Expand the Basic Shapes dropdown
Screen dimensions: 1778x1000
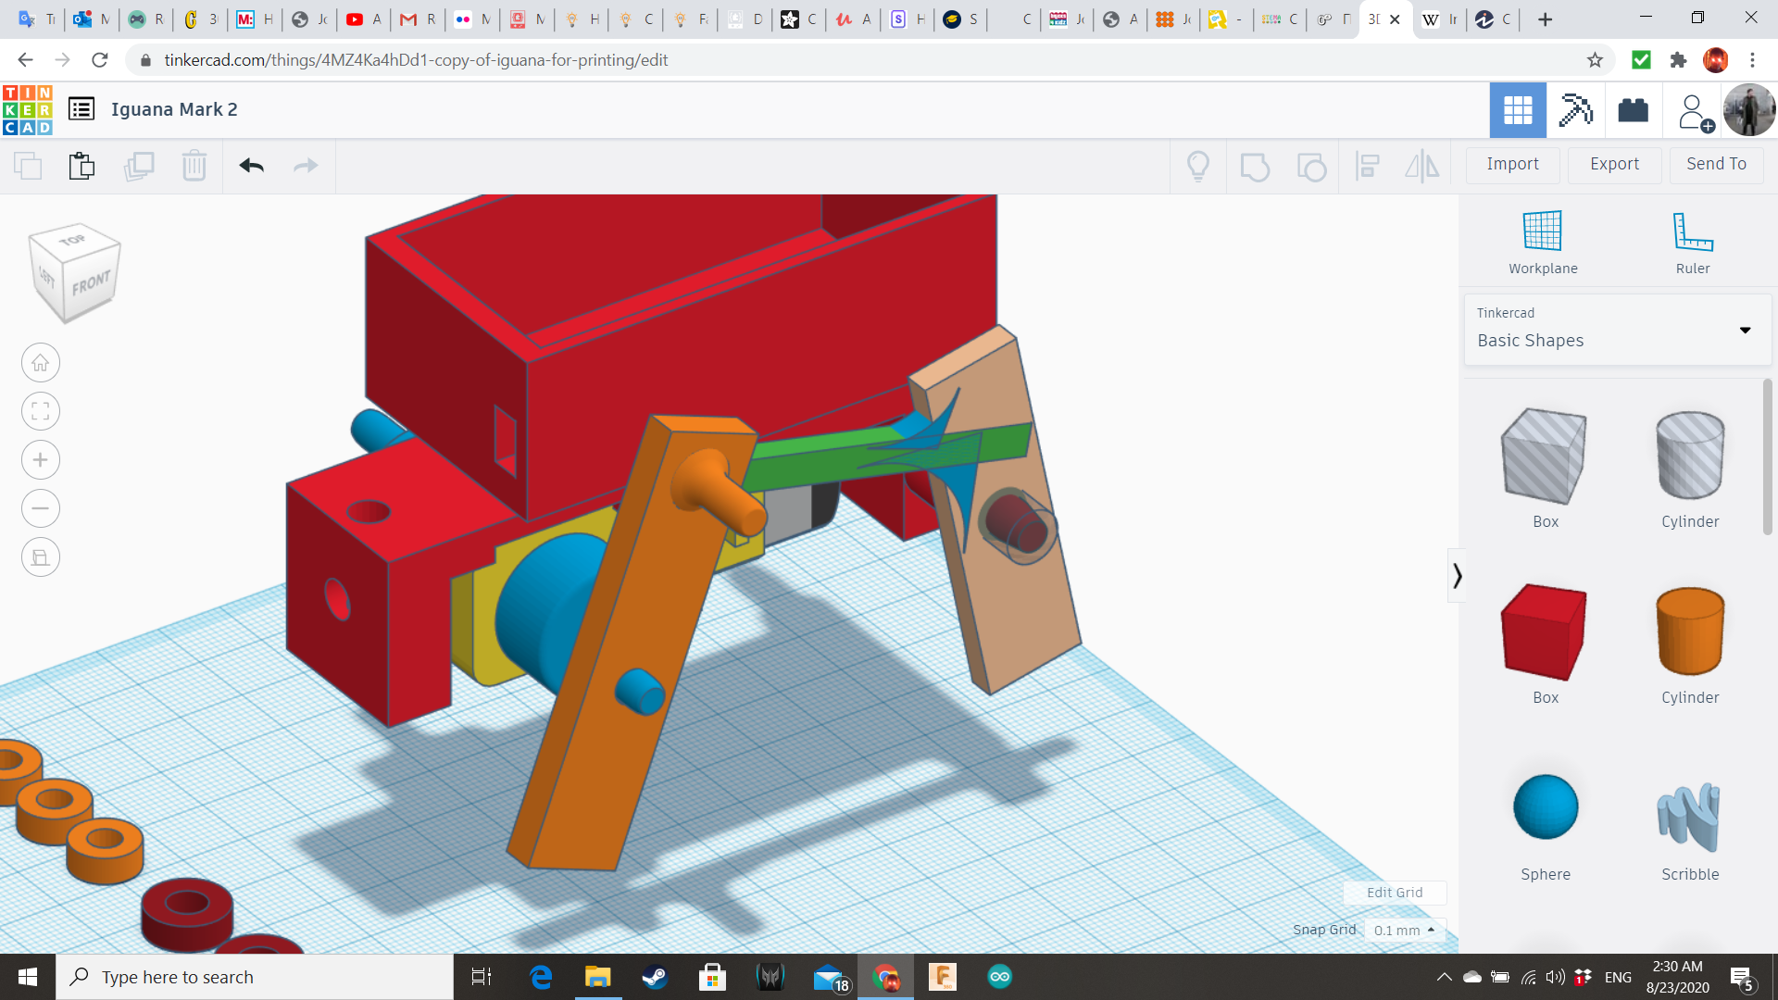click(1745, 331)
